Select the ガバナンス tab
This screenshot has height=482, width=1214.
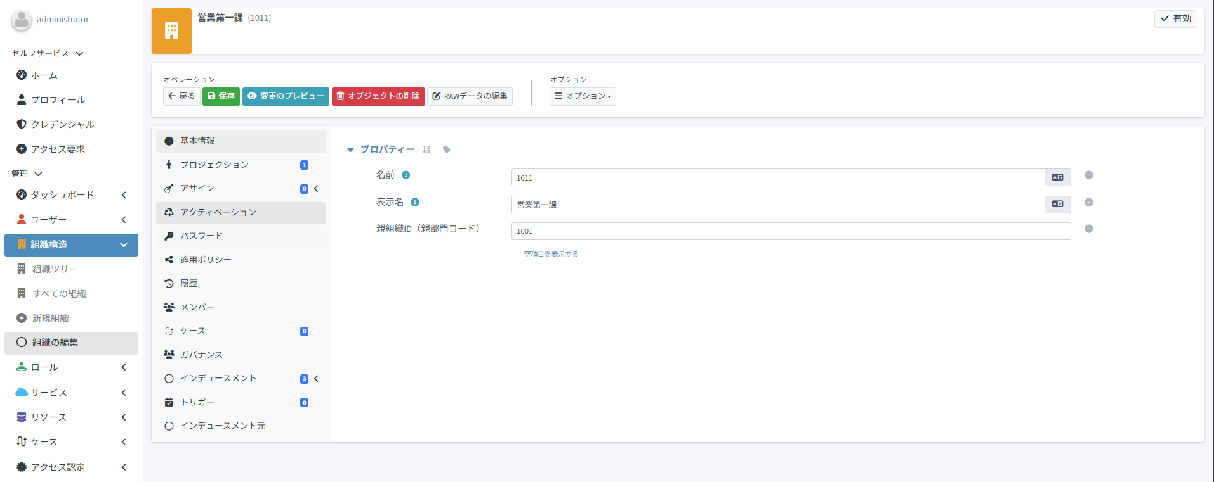click(241, 355)
